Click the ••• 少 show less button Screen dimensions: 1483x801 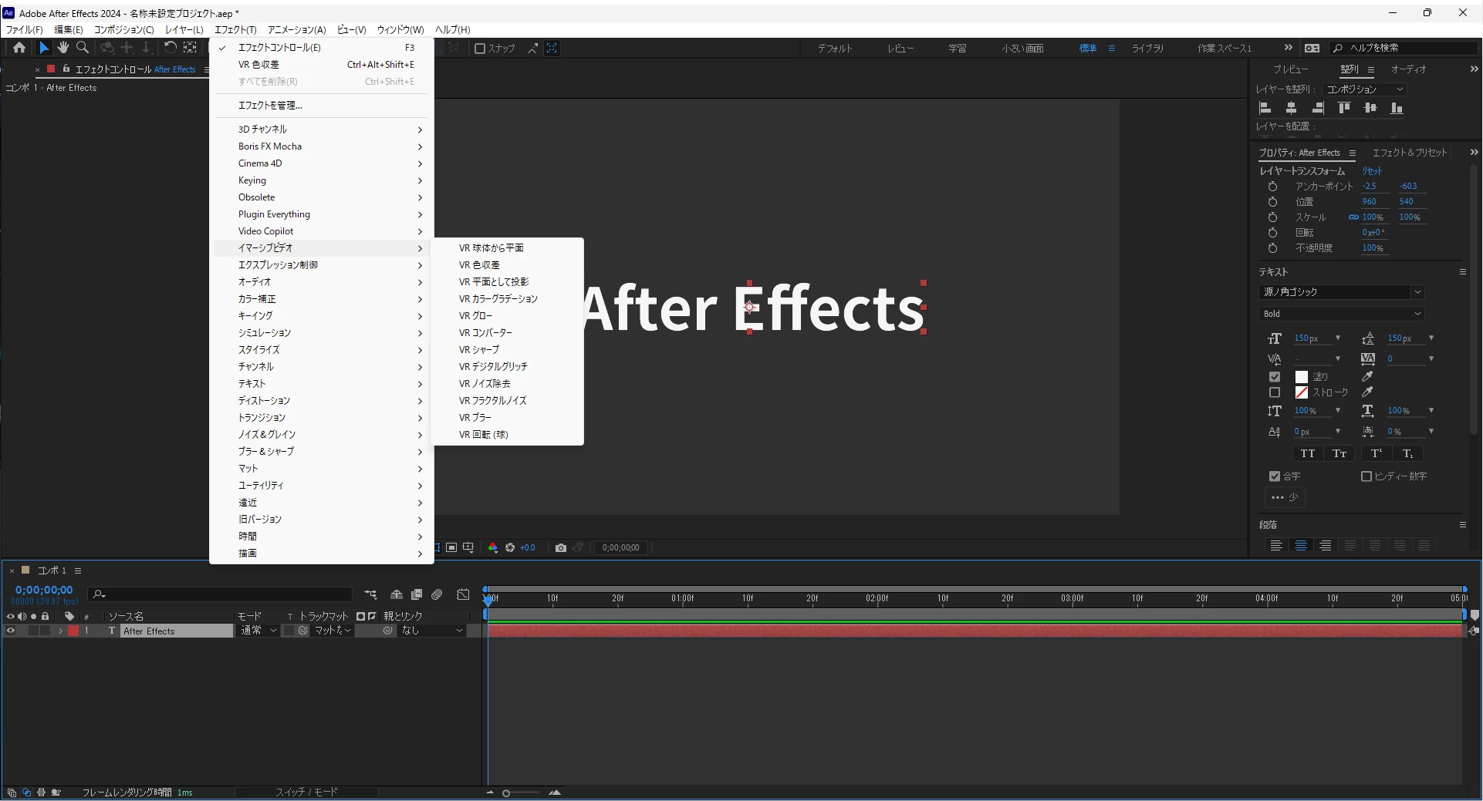click(1285, 497)
